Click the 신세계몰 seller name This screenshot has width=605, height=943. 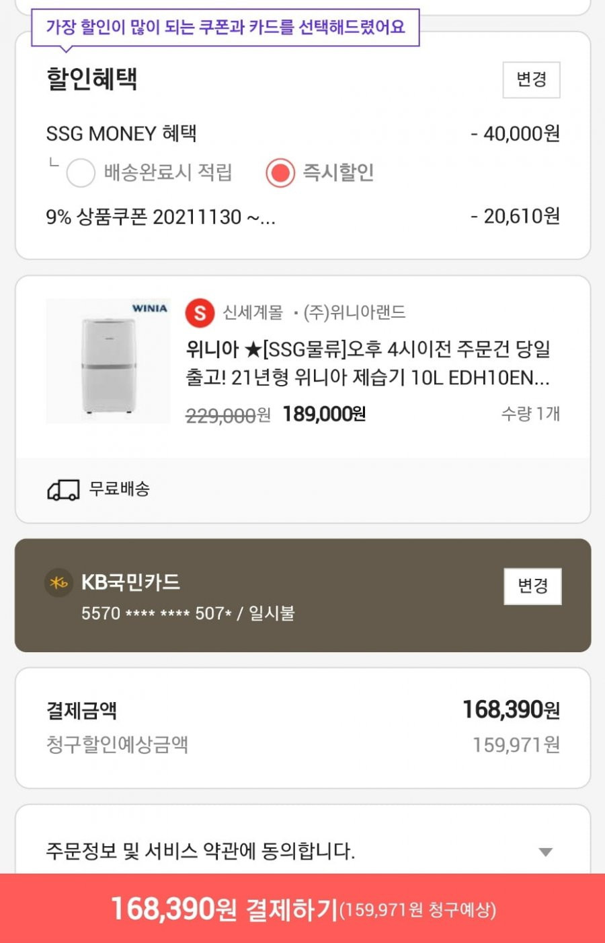click(x=253, y=313)
